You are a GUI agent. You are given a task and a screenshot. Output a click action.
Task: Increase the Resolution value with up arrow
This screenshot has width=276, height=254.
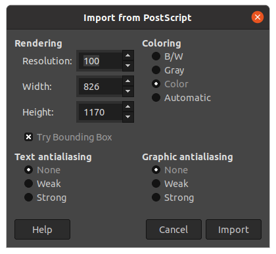click(x=128, y=56)
